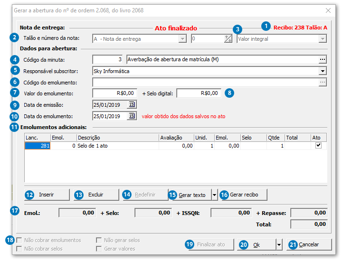Open the Valor integral dropdown
Screen dimensions: 342x261
click(x=323, y=39)
